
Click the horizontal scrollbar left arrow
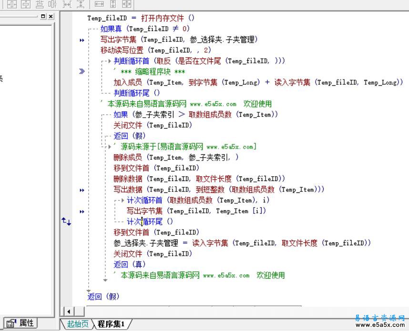click(69, 311)
